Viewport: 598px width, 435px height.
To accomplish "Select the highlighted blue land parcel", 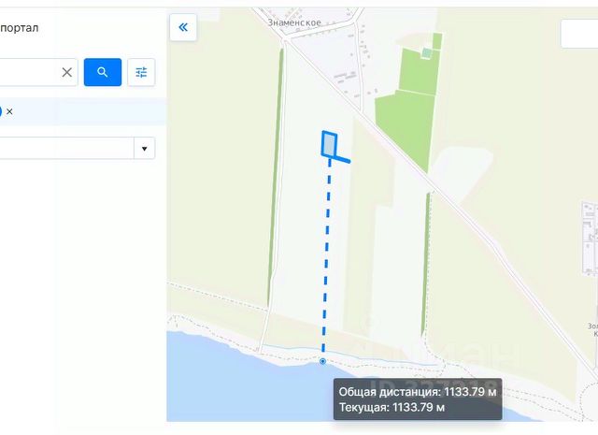I will click(x=329, y=144).
